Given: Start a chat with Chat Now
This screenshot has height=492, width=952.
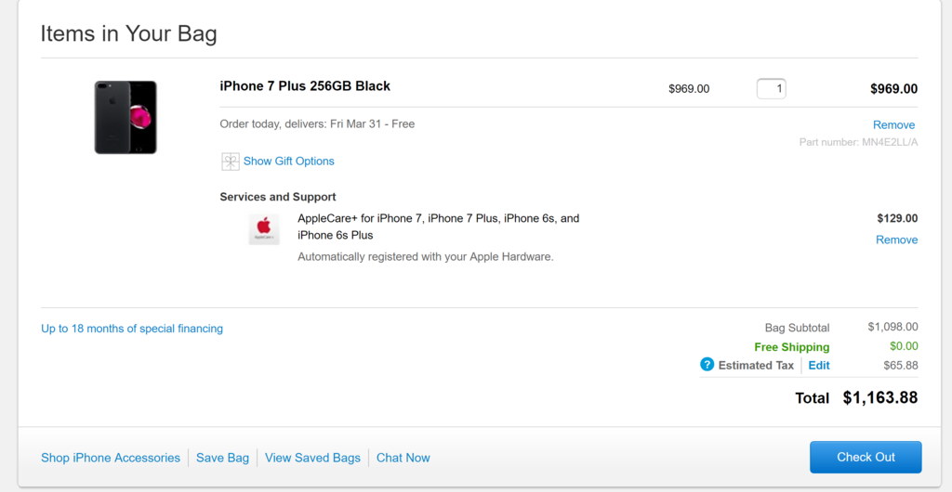Looking at the screenshot, I should pyautogui.click(x=403, y=458).
